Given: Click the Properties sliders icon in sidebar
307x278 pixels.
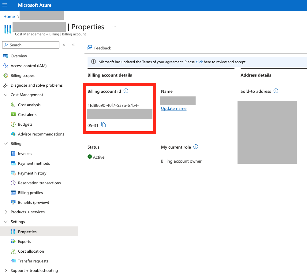Looking at the screenshot, I should point(13,232).
